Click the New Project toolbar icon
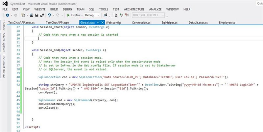 [x=23, y=15]
